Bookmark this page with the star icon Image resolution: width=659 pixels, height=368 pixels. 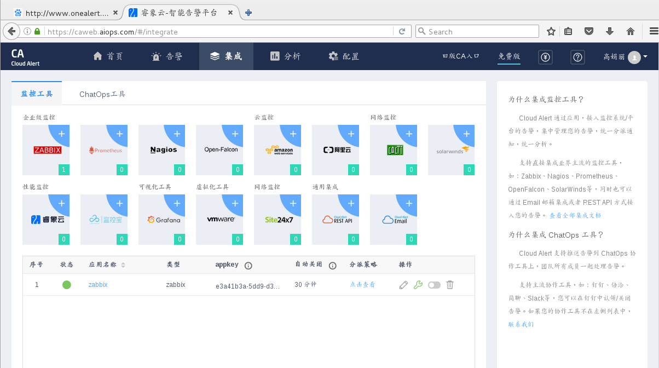[x=551, y=31]
